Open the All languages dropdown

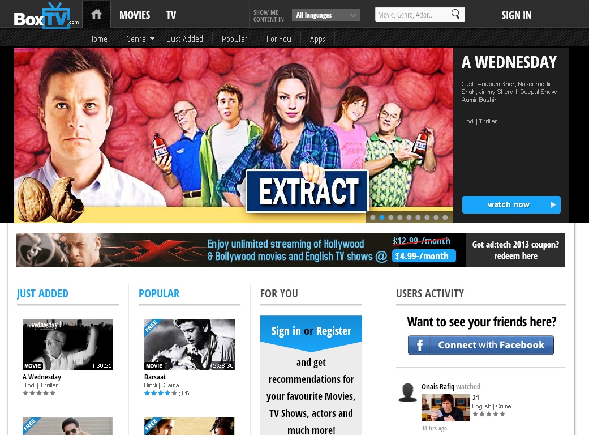click(326, 15)
